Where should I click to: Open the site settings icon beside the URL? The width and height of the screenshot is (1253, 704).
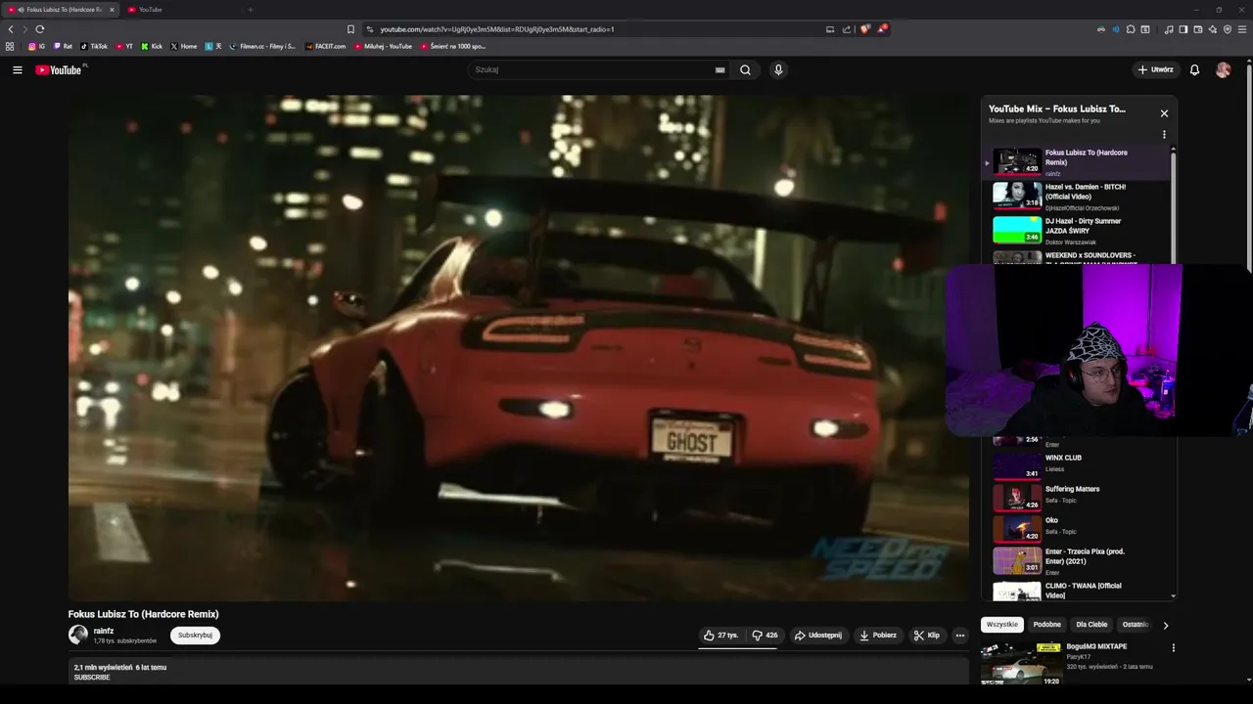[x=369, y=29]
